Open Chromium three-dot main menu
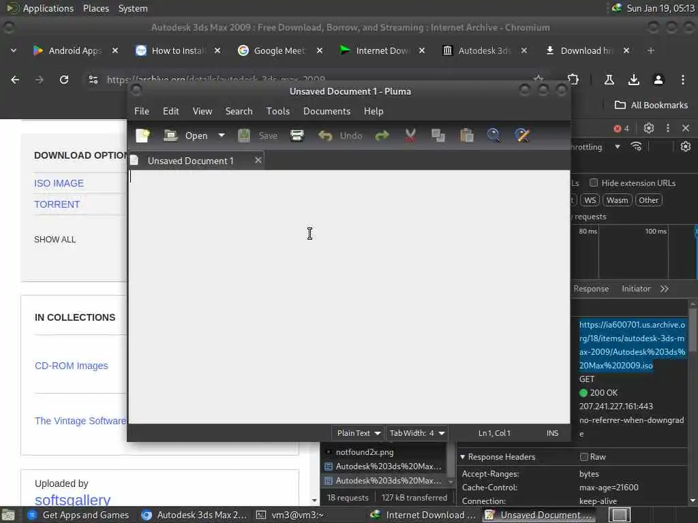698x523 pixels. click(682, 80)
